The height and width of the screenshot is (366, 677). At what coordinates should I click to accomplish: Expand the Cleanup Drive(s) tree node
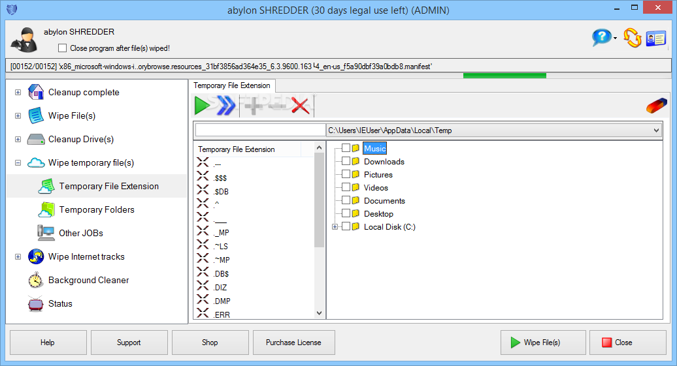18,139
